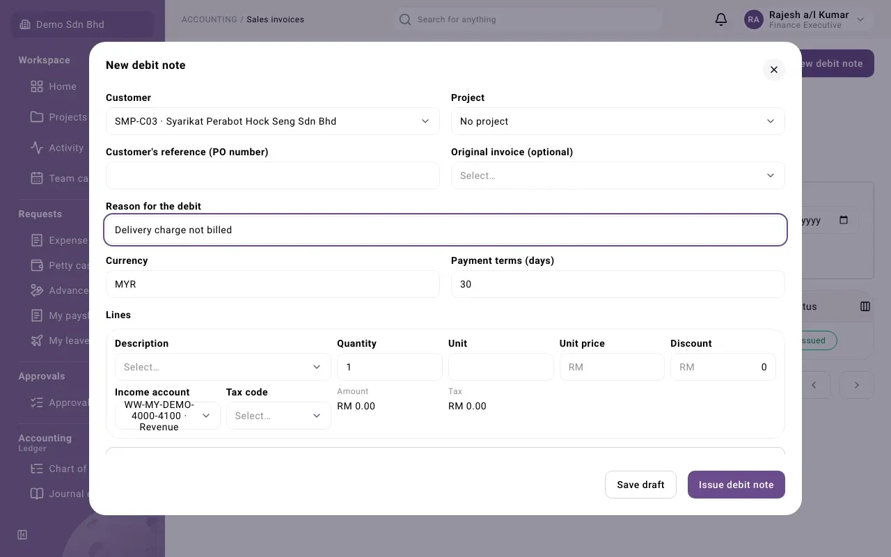Click the Search for anything box
This screenshot has width=891, height=557.
tap(527, 19)
